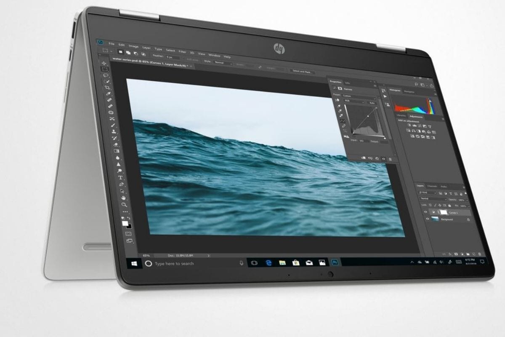Select the Horizontal Type tool

pyautogui.click(x=120, y=178)
